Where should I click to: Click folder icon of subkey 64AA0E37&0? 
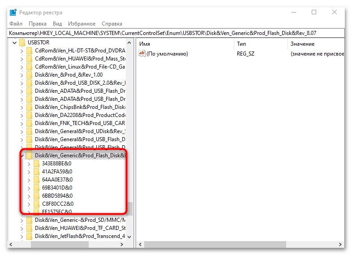click(36, 180)
